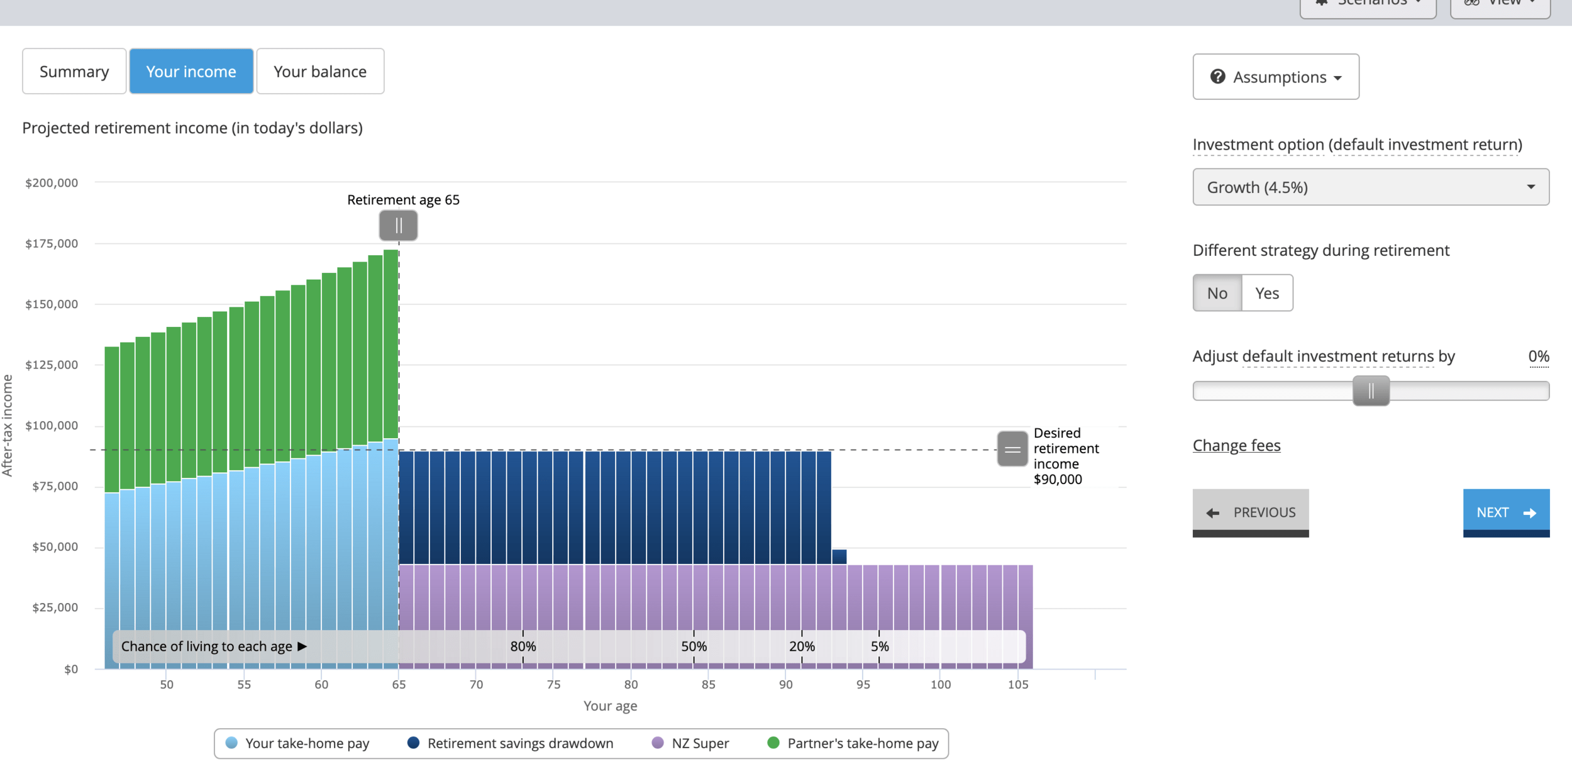Click the retirement age 65 drag handle
This screenshot has width=1572, height=774.
coord(398,225)
